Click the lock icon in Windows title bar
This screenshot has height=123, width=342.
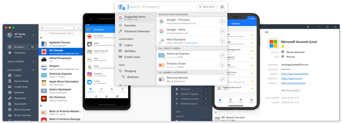coord(307,27)
